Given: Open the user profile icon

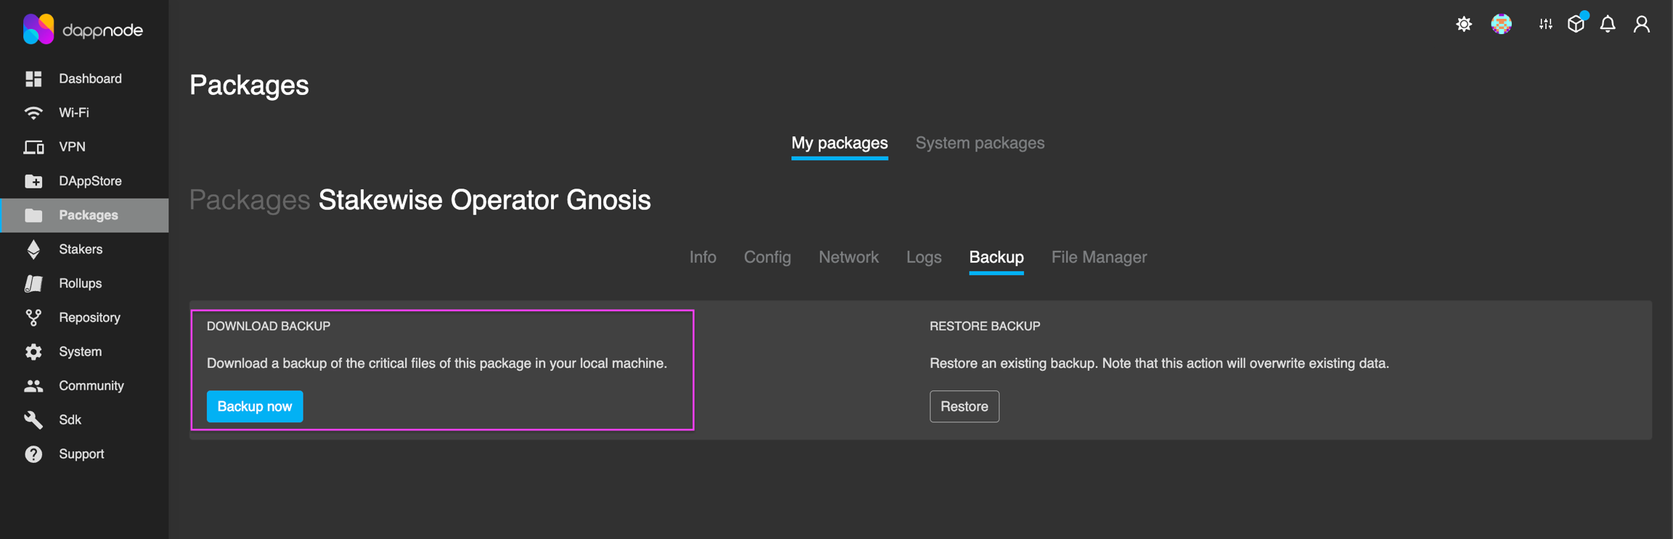Looking at the screenshot, I should coord(1641,25).
